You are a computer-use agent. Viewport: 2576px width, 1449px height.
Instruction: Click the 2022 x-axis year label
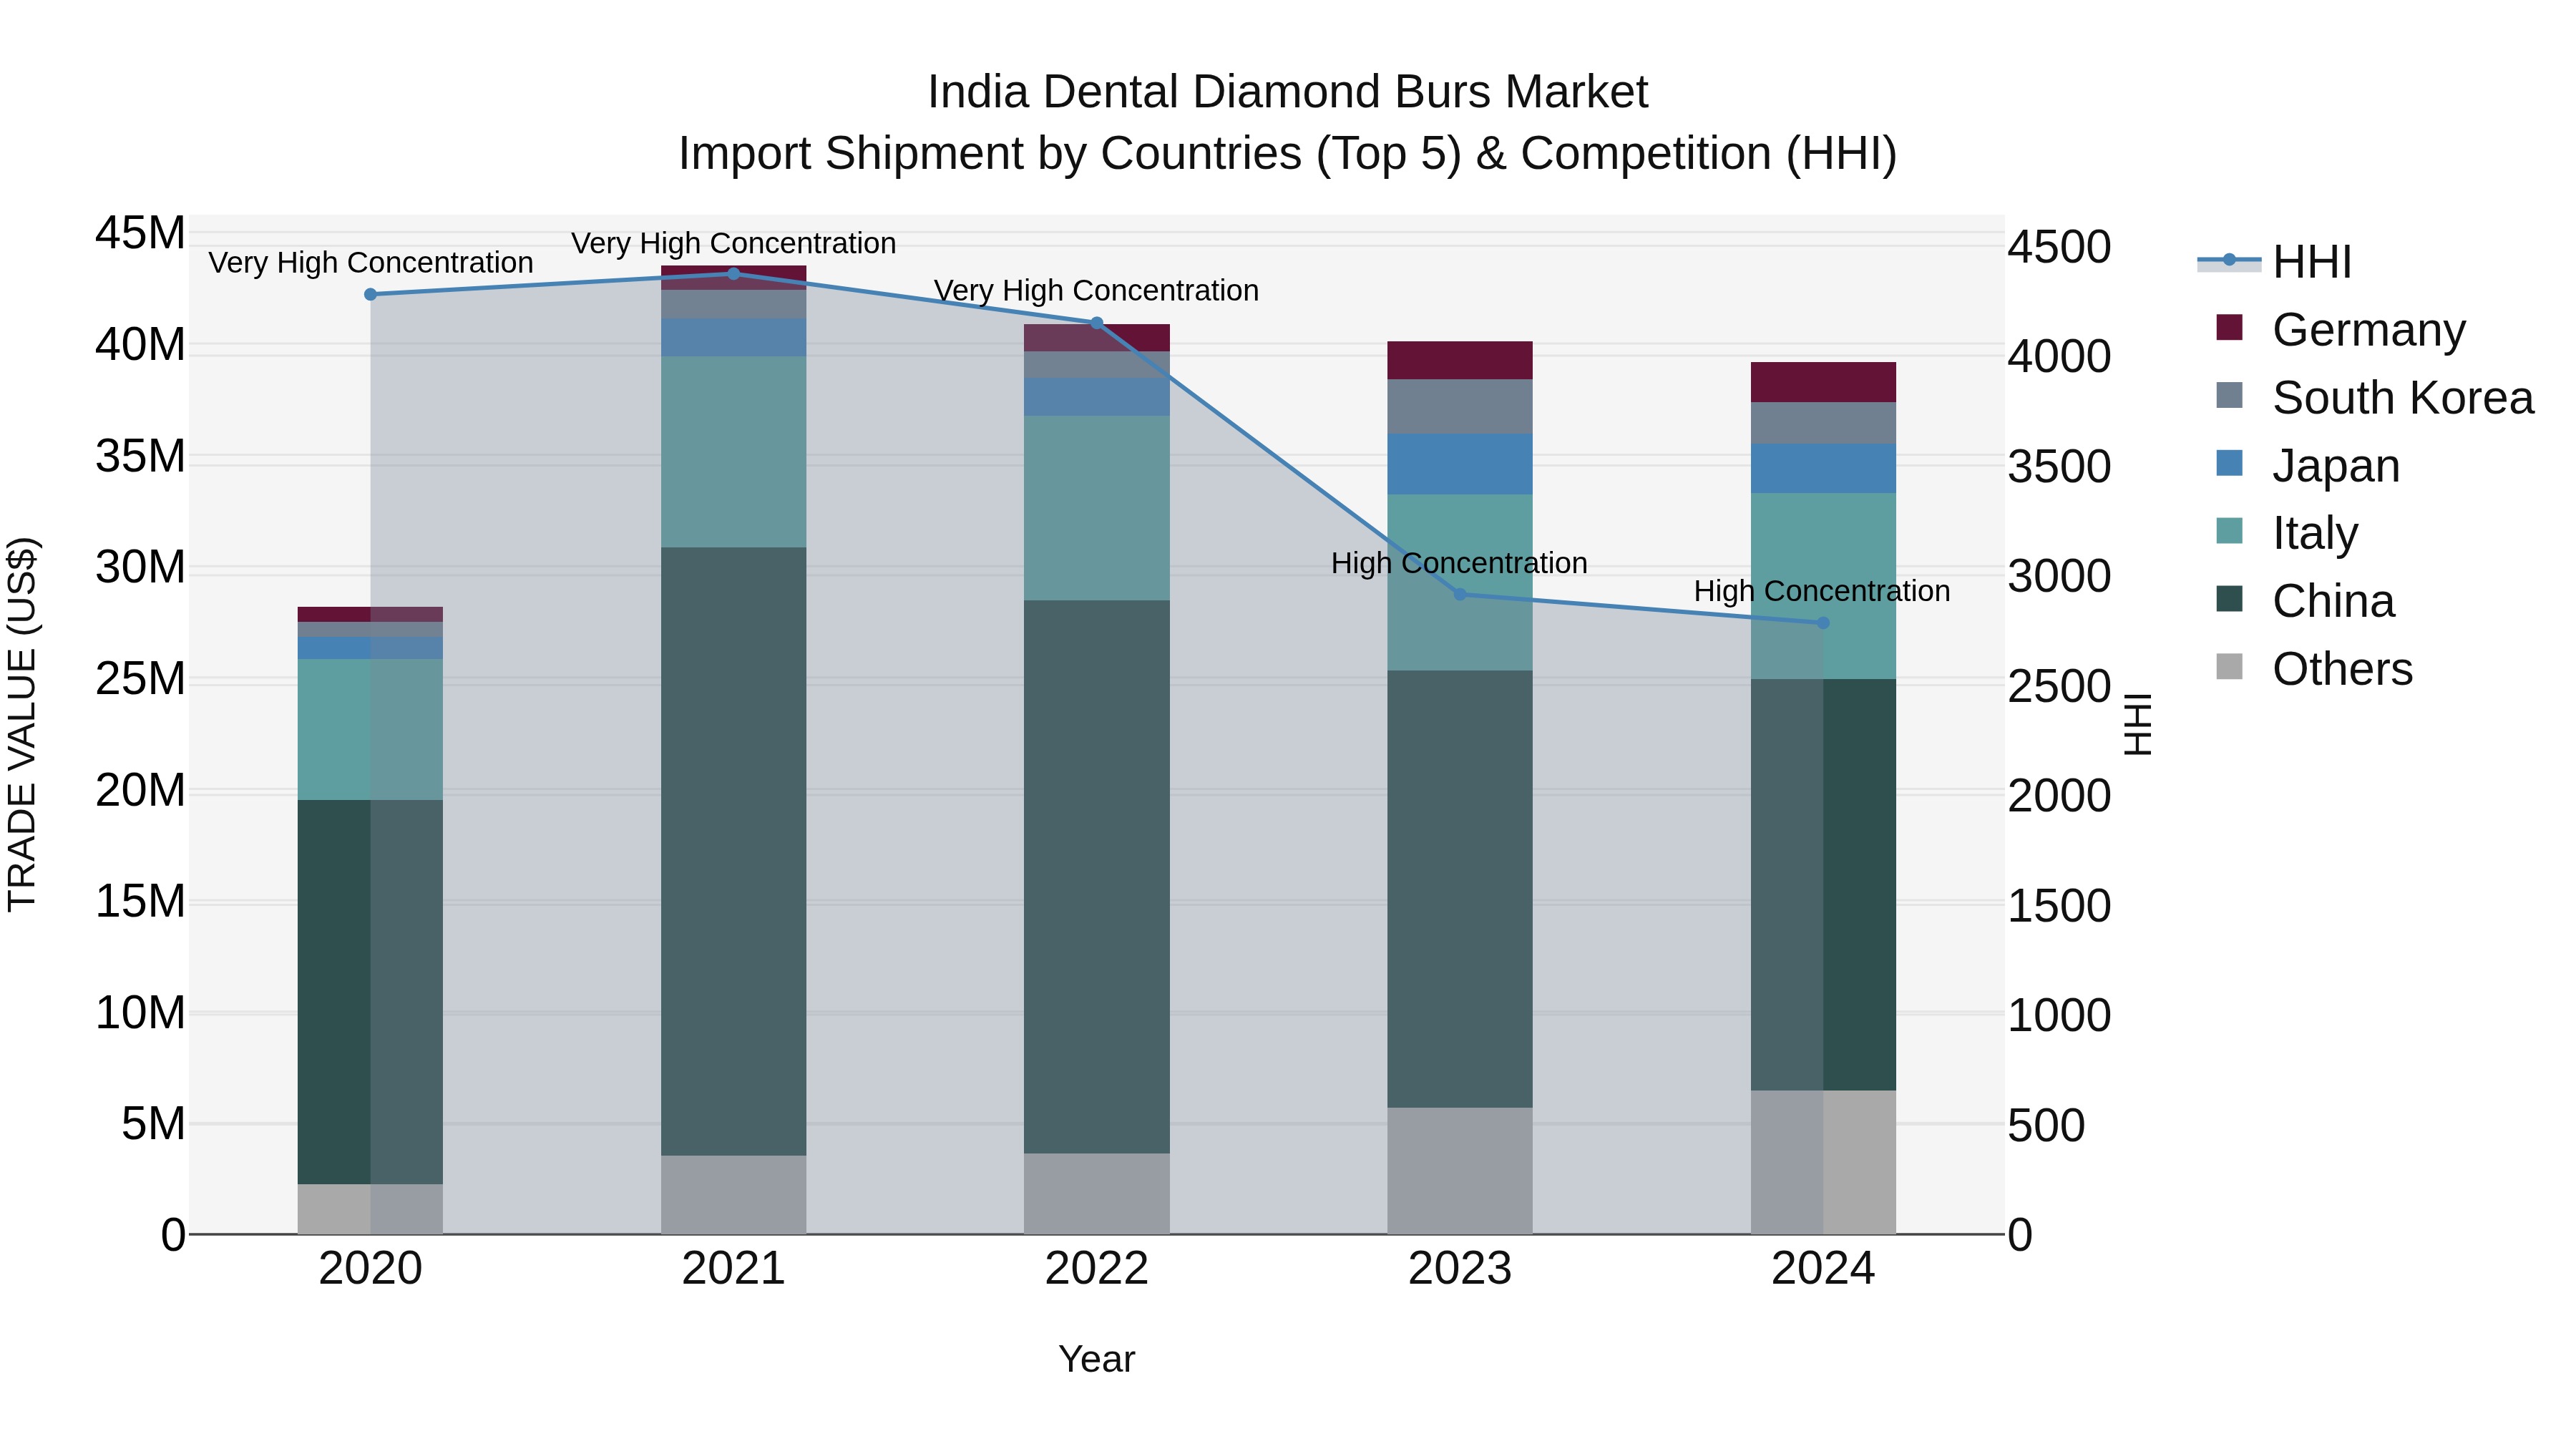1097,1269
